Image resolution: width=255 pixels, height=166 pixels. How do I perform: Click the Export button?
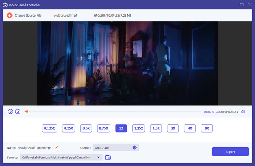[230, 152]
